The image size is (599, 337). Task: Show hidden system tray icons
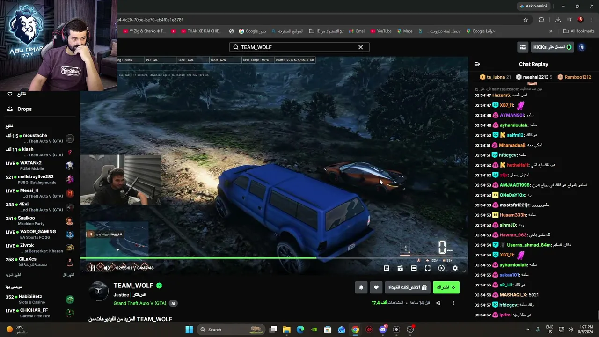pos(528,330)
